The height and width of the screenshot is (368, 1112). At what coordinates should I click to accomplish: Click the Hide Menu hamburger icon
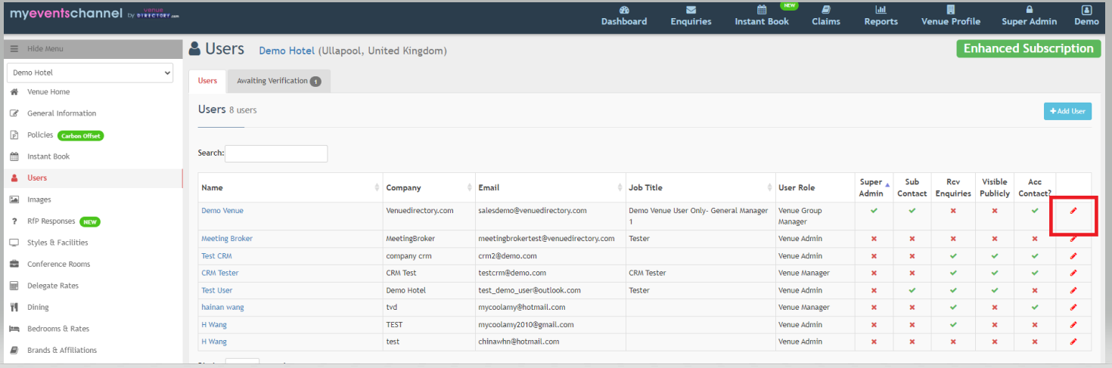point(14,48)
